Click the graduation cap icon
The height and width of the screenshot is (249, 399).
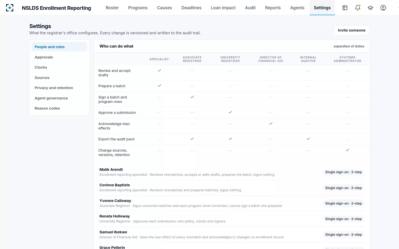[x=370, y=8]
